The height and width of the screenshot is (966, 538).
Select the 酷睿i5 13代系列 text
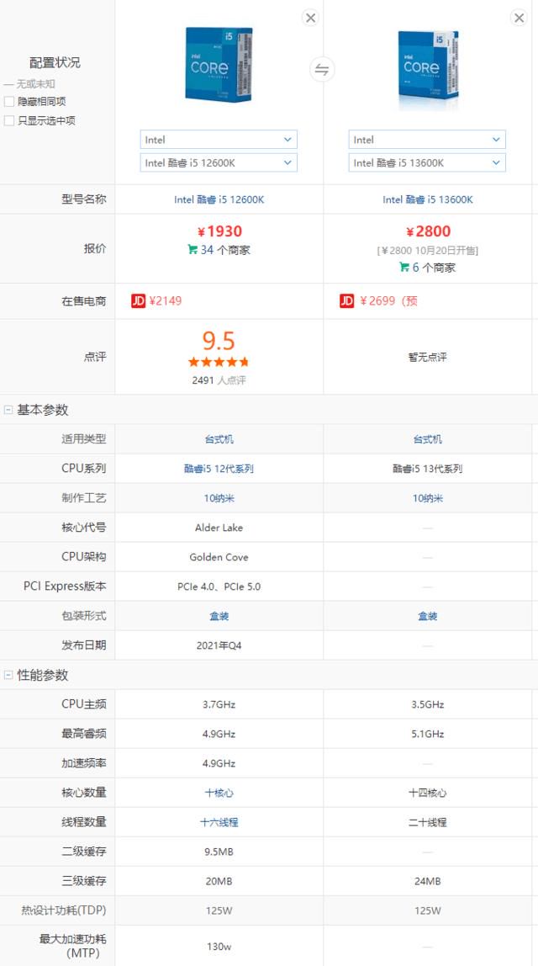[x=427, y=468]
